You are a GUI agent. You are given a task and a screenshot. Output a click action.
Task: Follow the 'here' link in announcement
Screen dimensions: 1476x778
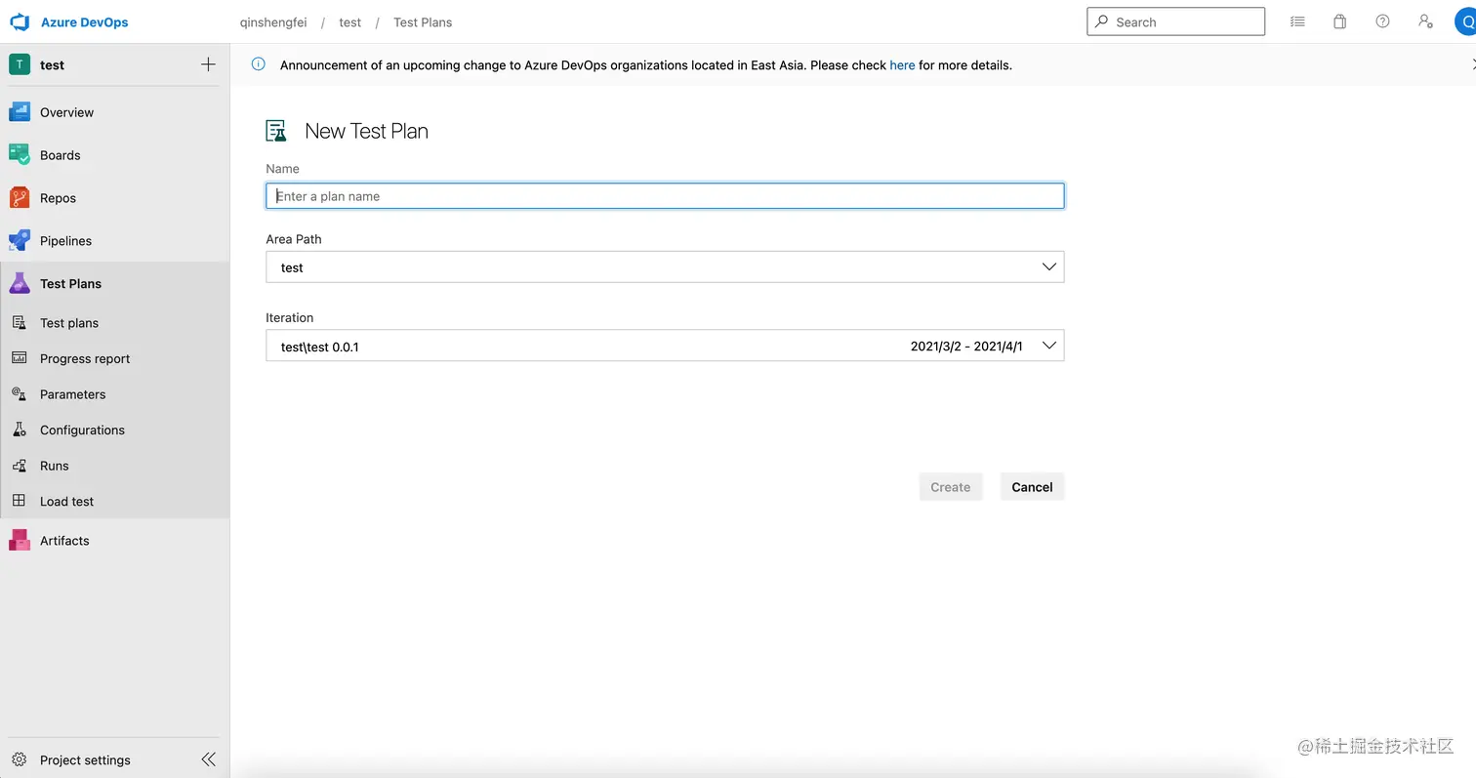click(902, 65)
